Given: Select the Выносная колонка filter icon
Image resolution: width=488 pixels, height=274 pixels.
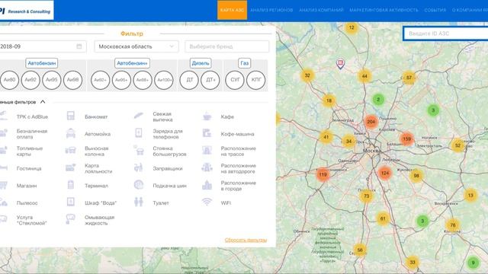Looking at the screenshot, I should (x=71, y=151).
